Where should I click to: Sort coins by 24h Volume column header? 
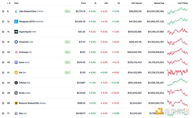pyautogui.click(x=137, y=3)
